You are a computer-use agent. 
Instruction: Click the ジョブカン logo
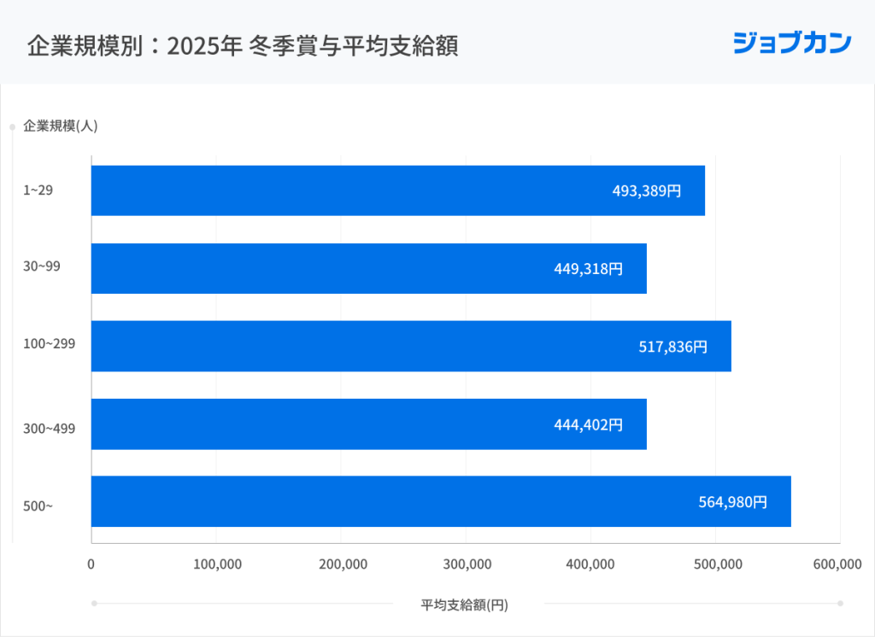coord(791,43)
